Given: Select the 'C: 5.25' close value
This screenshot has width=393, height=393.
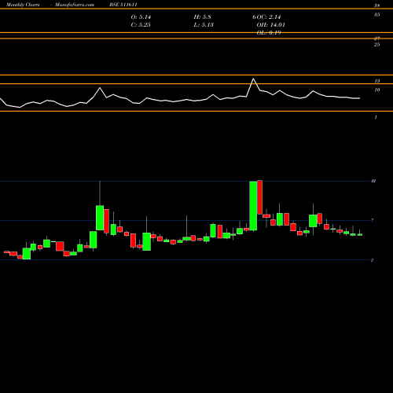Looking at the screenshot, I should [x=141, y=25].
